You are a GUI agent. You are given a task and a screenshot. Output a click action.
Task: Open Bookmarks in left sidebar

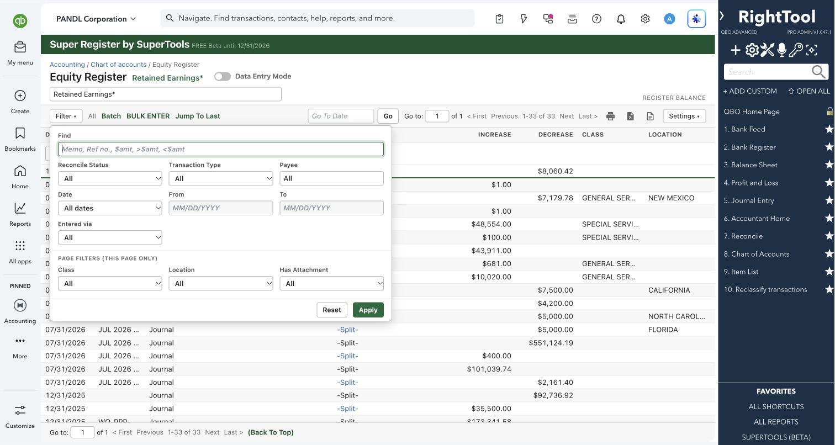coord(20,139)
